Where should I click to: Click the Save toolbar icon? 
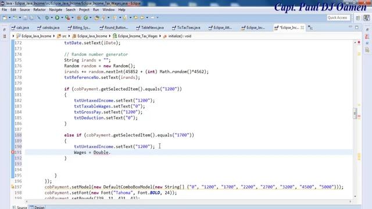(25, 17)
